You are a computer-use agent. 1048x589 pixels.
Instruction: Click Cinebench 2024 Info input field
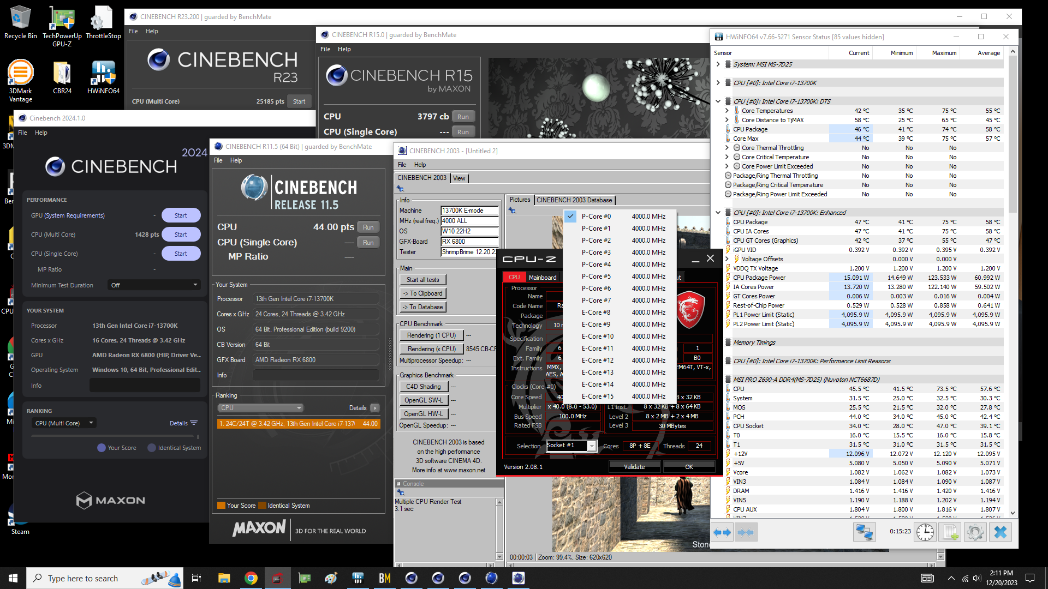tap(145, 386)
